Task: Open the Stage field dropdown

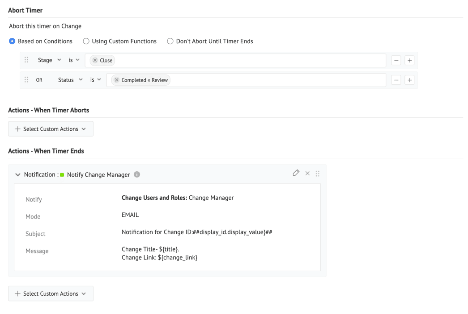Action: point(49,60)
